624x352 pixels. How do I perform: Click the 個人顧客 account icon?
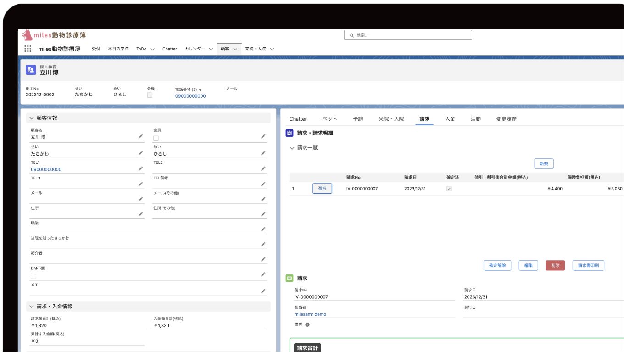pyautogui.click(x=31, y=70)
